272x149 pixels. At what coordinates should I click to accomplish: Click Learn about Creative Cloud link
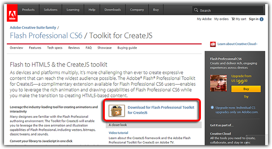[x=237, y=44]
